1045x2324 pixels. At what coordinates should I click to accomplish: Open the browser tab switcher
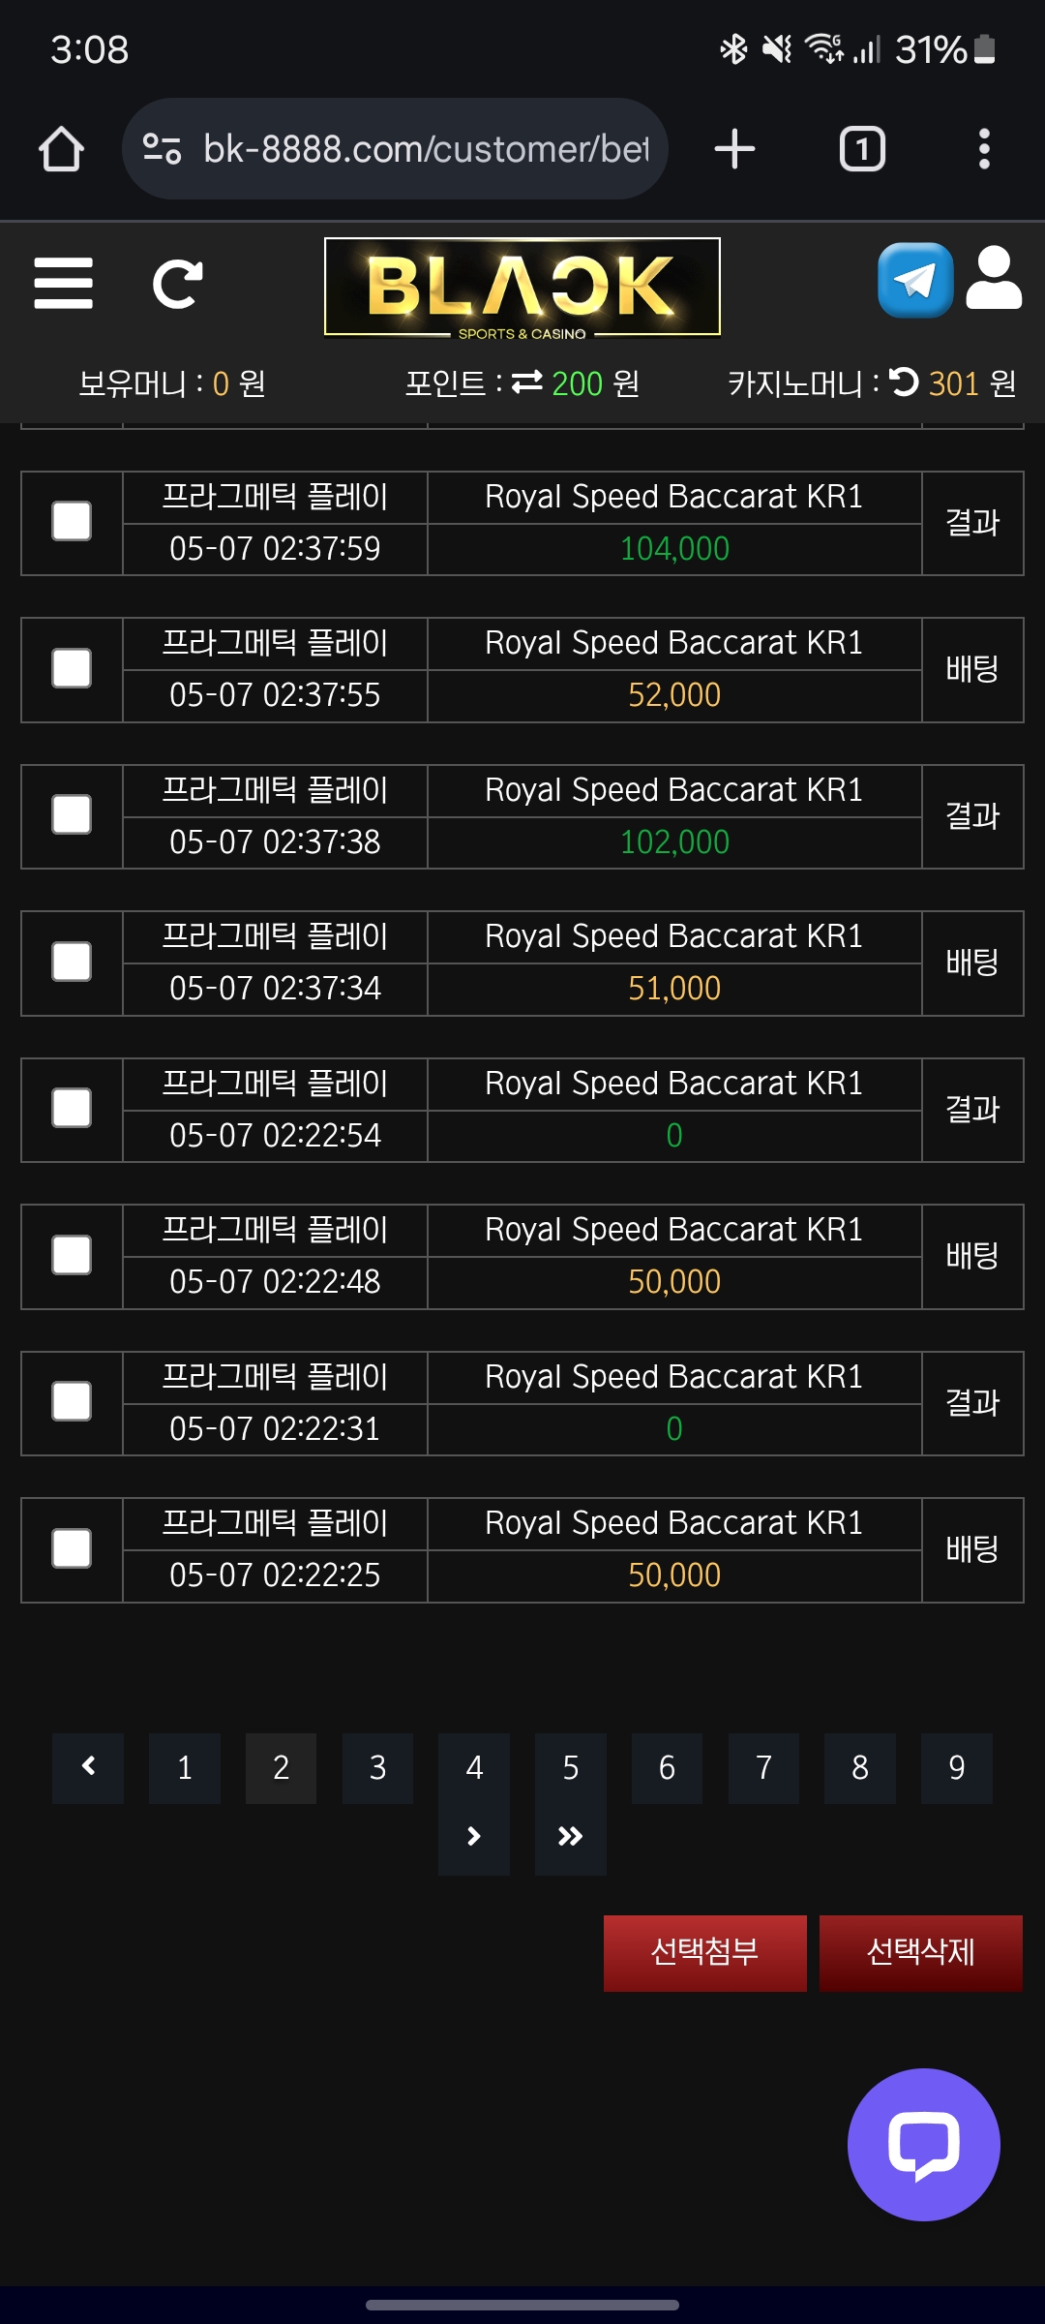[861, 149]
